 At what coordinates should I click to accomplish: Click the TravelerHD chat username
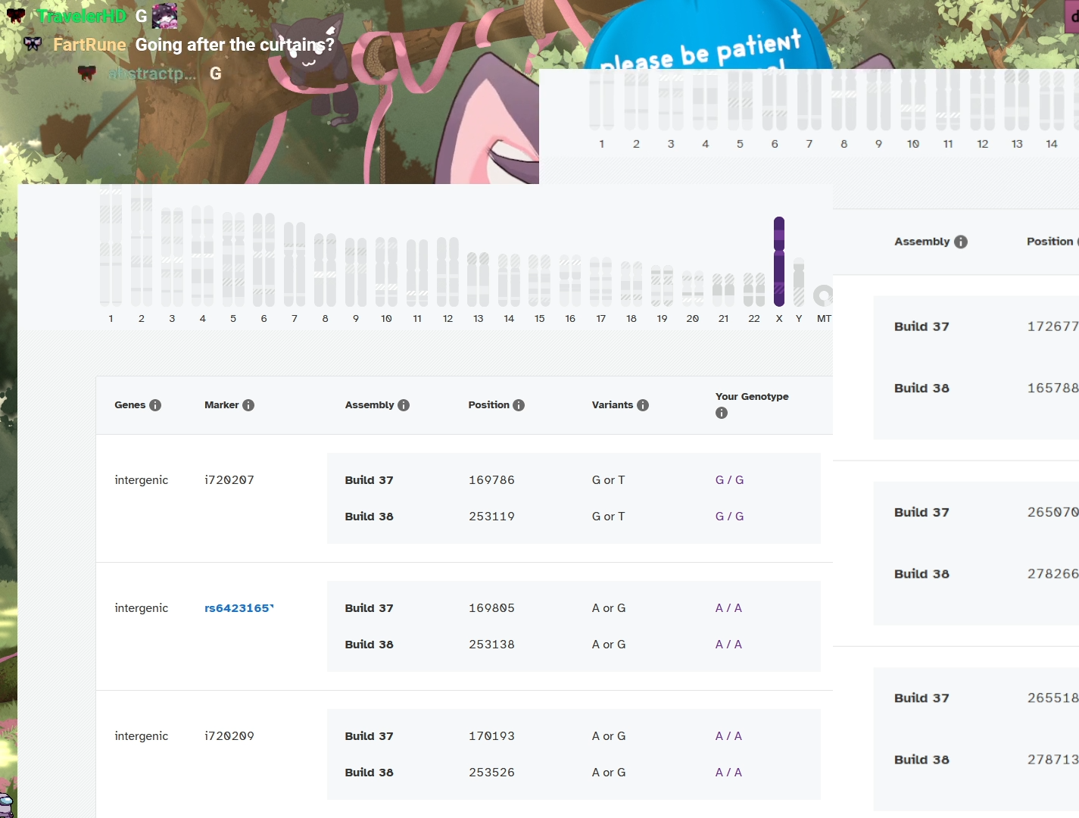coord(83,16)
